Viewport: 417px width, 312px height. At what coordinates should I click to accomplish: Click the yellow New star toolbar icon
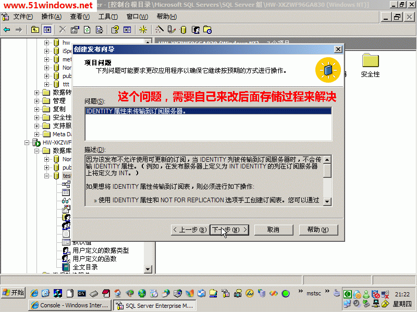coord(143,30)
